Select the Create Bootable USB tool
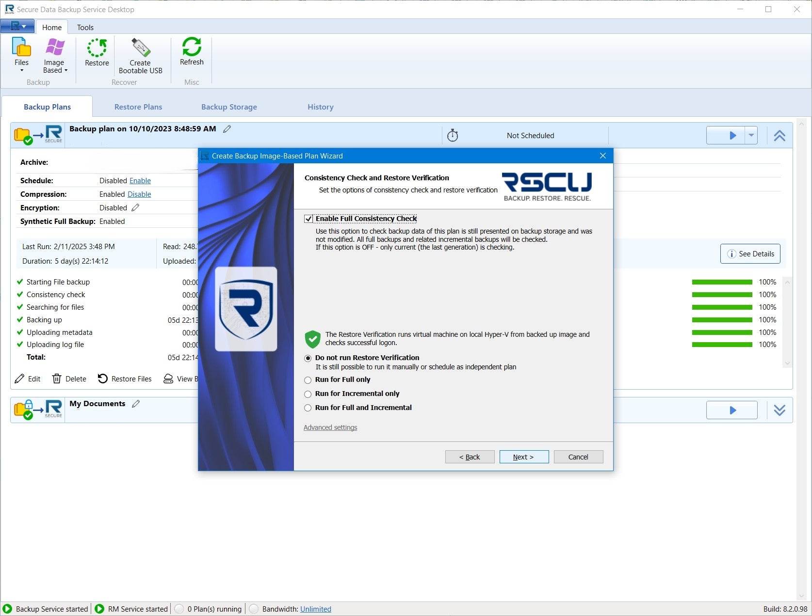This screenshot has height=616, width=812. (140, 53)
